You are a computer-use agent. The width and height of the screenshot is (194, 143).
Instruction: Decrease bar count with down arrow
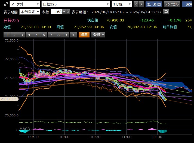pyautogui.click(x=64, y=12)
